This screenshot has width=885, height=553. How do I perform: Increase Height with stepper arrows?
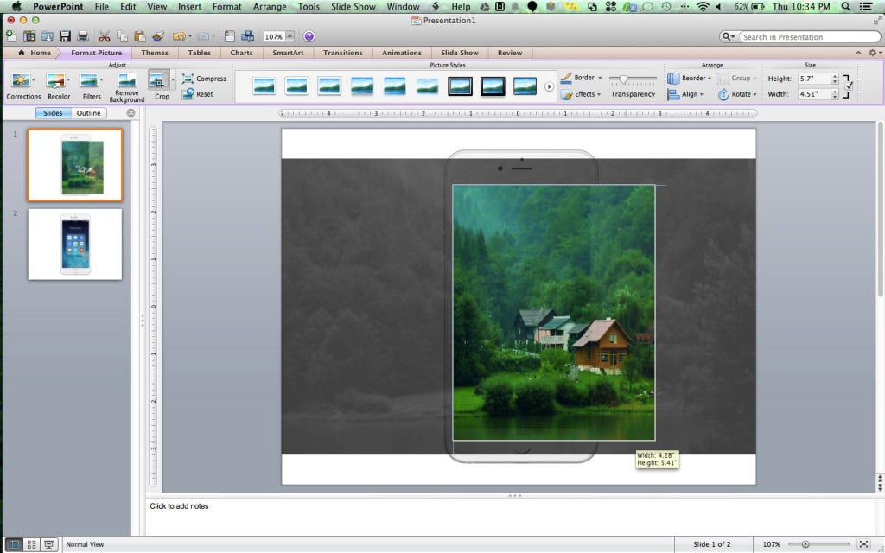point(835,76)
